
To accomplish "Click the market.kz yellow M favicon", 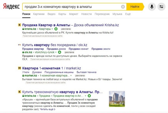I will point(19,68).
